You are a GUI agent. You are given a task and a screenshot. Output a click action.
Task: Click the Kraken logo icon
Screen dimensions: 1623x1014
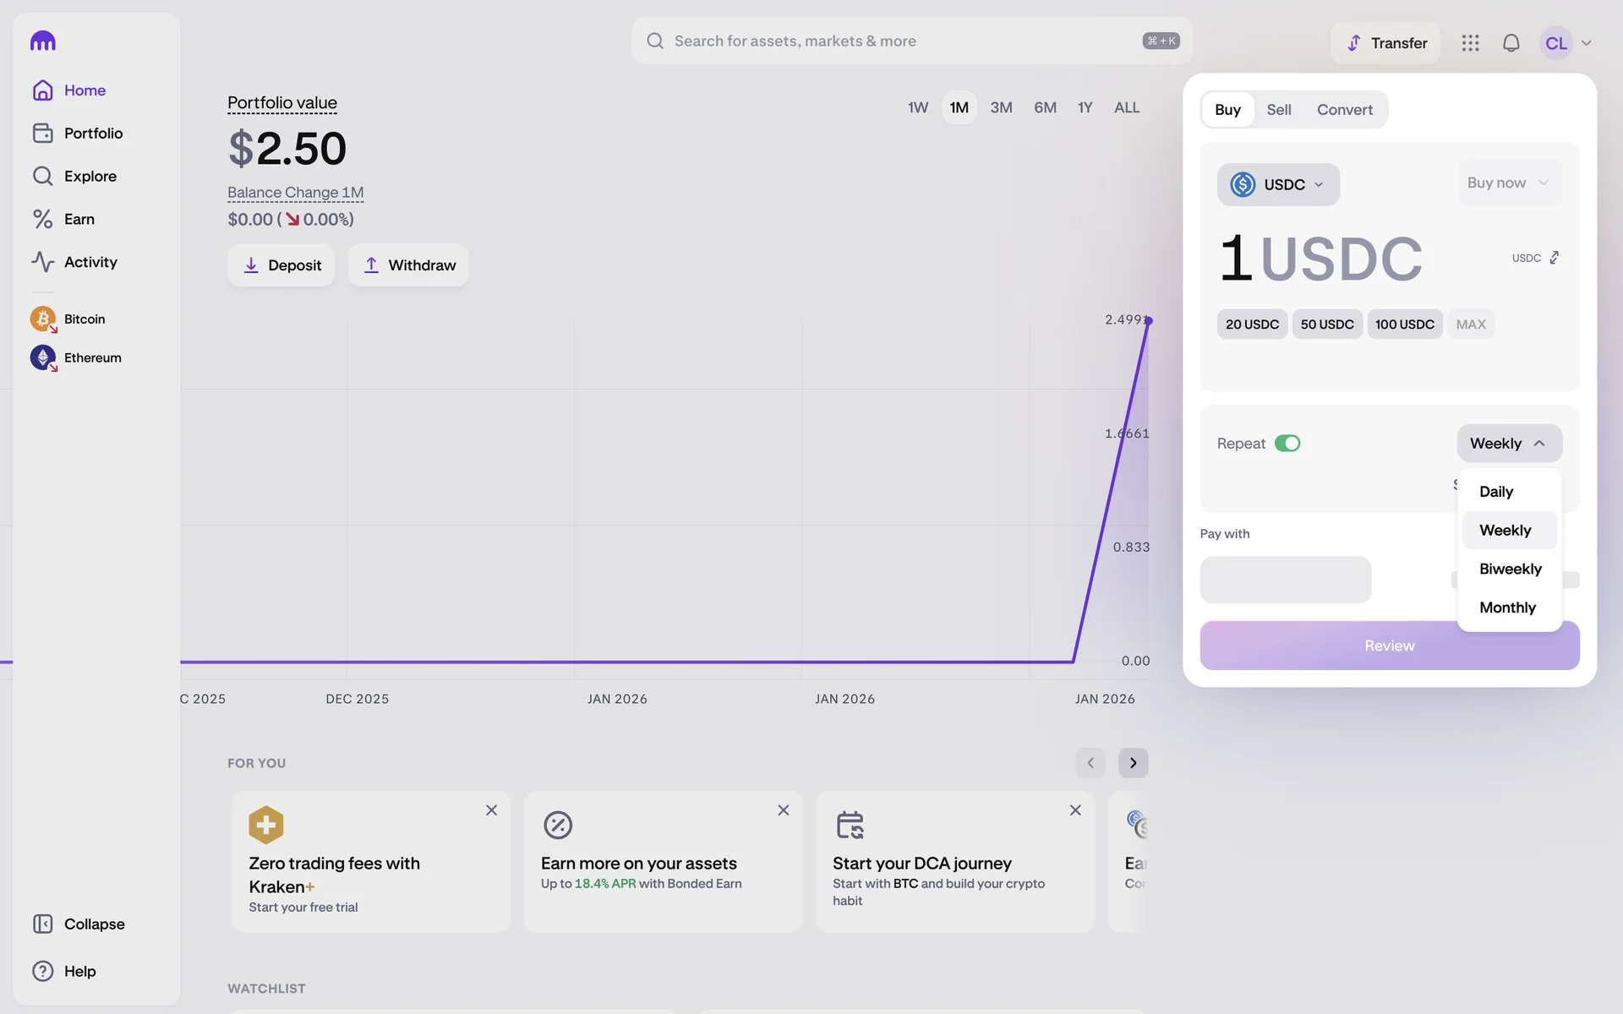point(42,41)
